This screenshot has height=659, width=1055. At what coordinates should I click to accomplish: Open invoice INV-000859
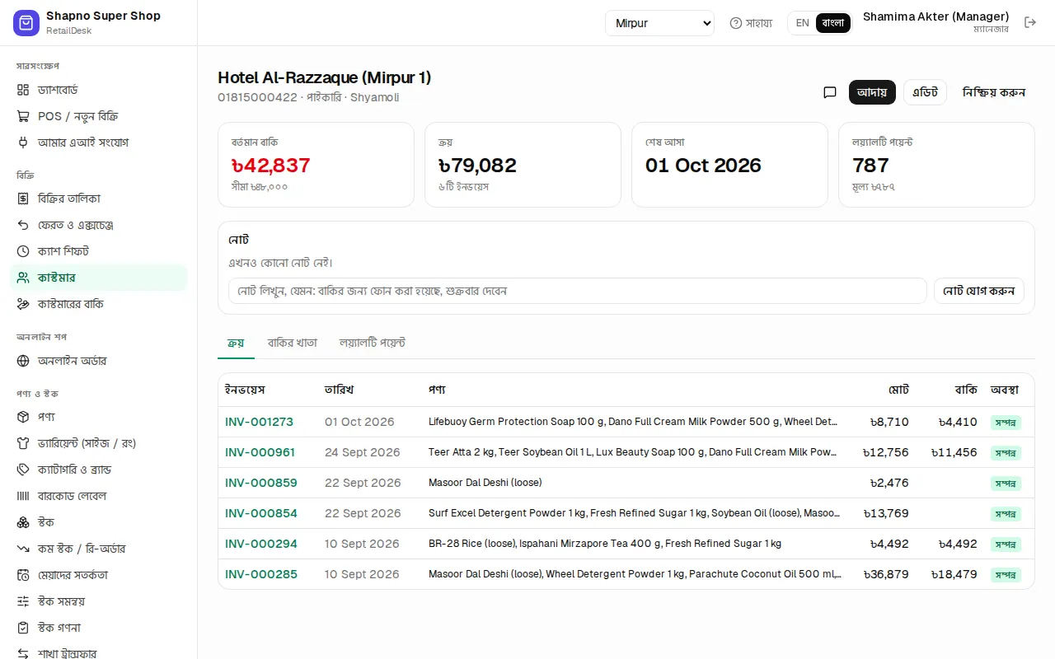(x=260, y=483)
